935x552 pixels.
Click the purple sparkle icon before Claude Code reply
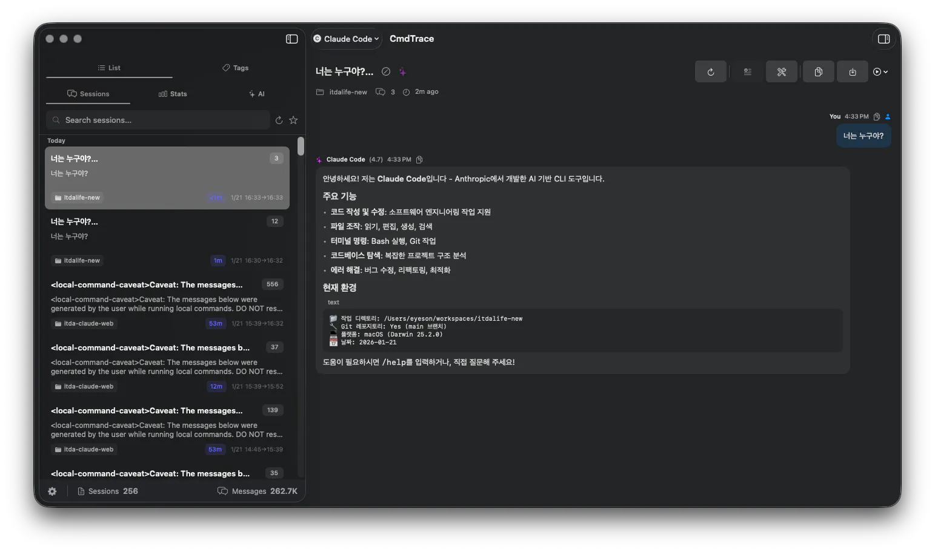pyautogui.click(x=319, y=160)
